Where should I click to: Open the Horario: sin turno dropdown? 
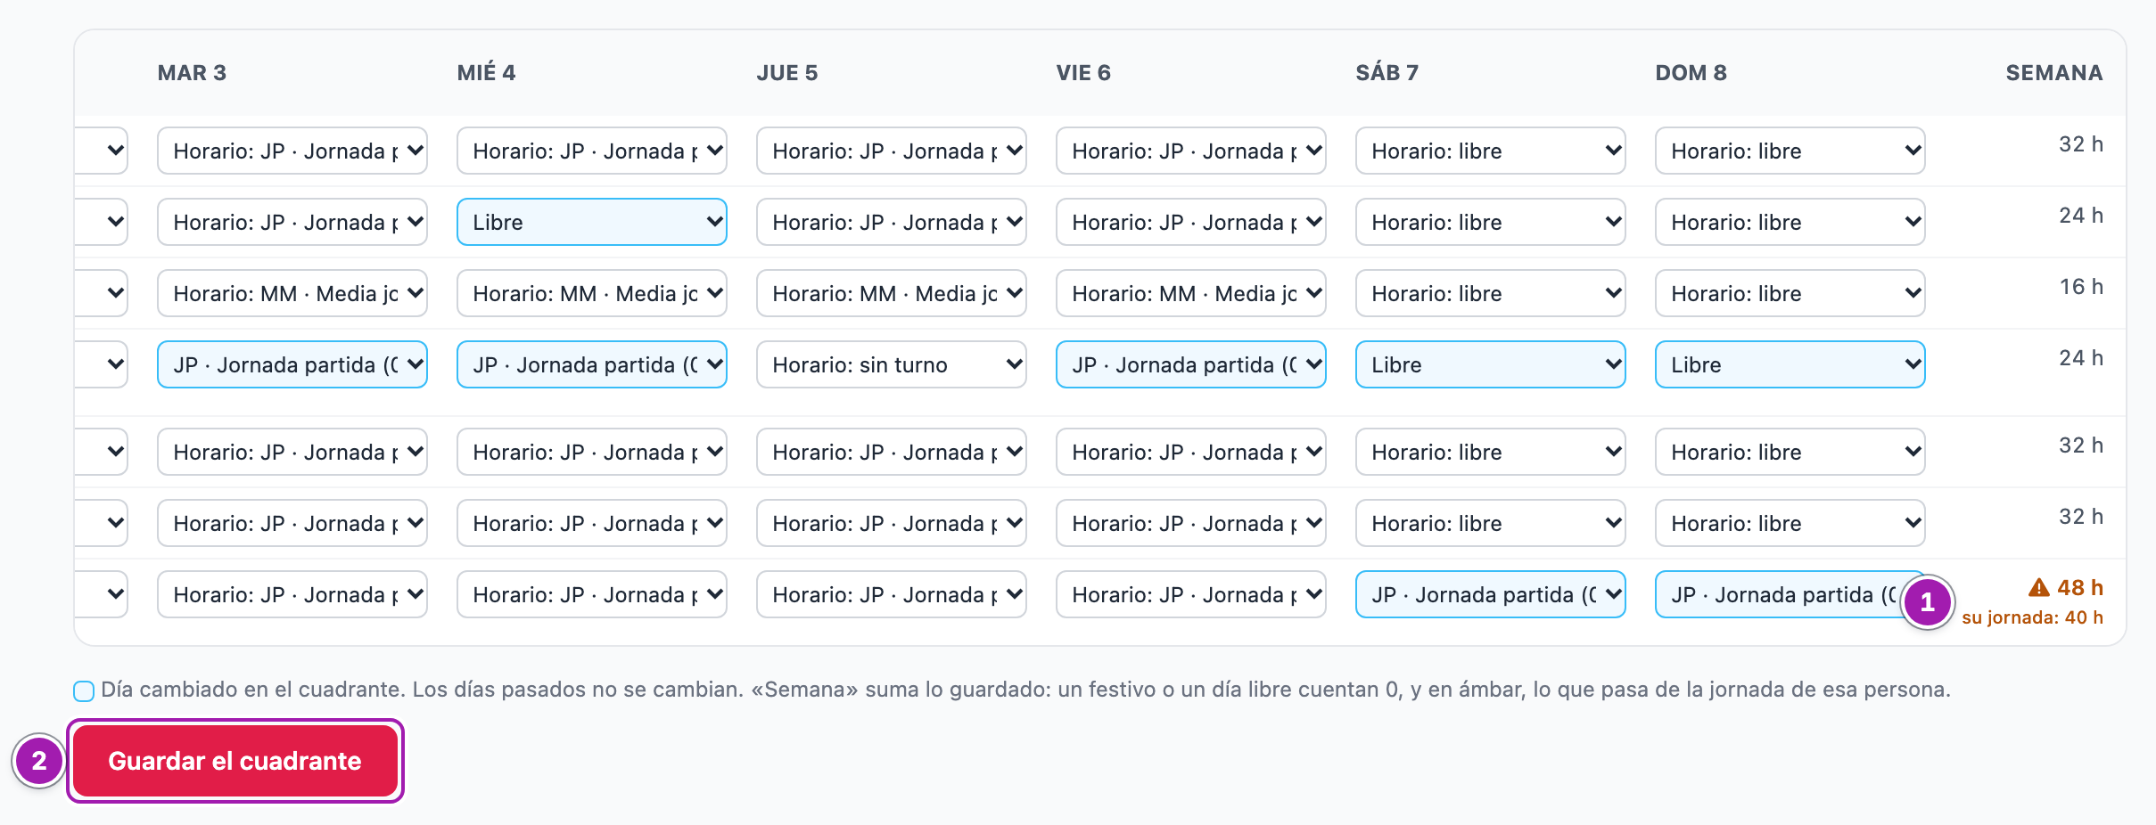pyautogui.click(x=892, y=364)
